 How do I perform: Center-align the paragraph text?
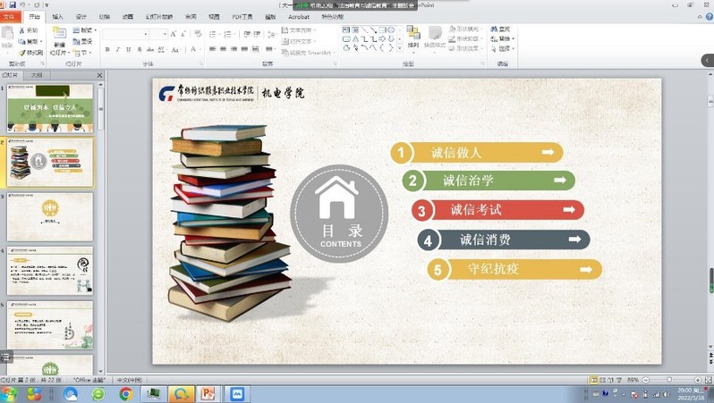pos(223,48)
